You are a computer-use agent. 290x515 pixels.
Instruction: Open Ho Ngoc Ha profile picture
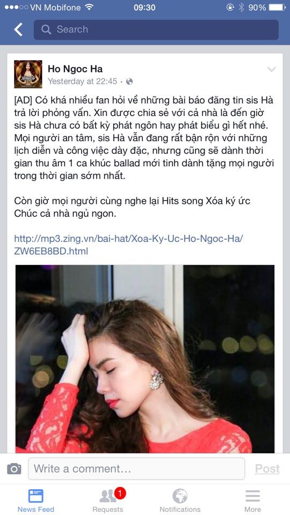pyautogui.click(x=28, y=74)
